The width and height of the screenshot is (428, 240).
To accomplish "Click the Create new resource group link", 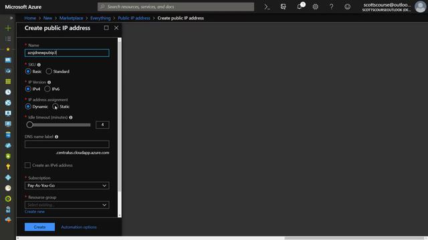I will pyautogui.click(x=34, y=211).
